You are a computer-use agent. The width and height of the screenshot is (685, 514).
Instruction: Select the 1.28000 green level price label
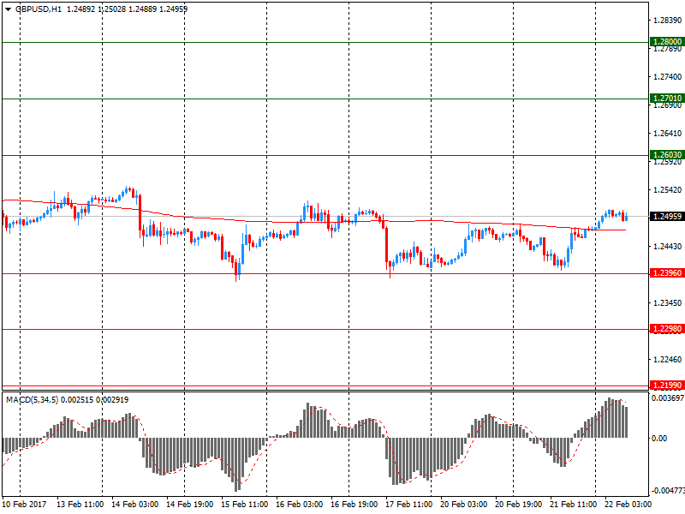667,41
